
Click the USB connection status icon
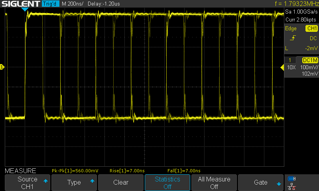292,179
